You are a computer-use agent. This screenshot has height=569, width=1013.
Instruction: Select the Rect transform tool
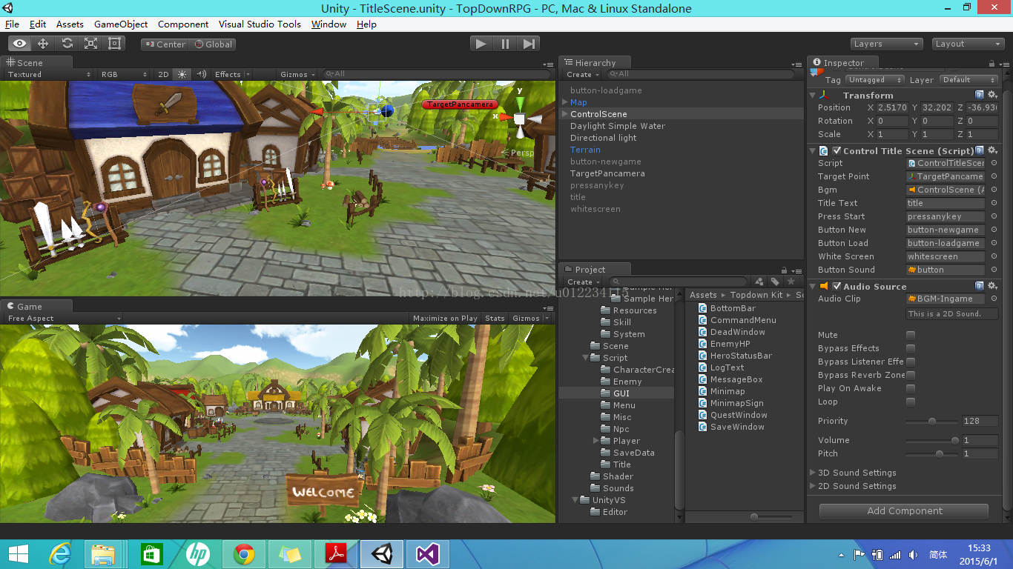114,44
